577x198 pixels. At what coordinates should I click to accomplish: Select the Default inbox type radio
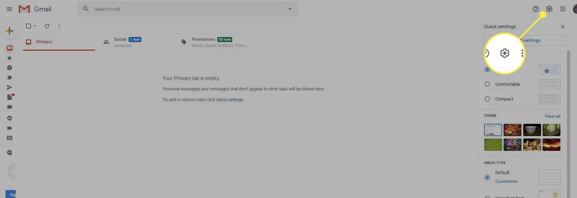coord(487,177)
